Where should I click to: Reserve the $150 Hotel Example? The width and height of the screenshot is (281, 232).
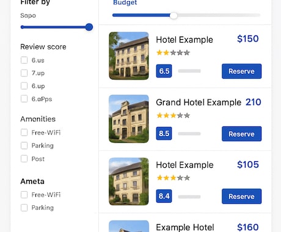point(241,71)
